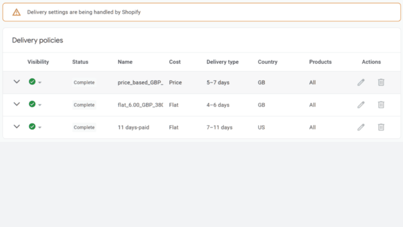Expand the price_based_GBP_ policy row

17,82
